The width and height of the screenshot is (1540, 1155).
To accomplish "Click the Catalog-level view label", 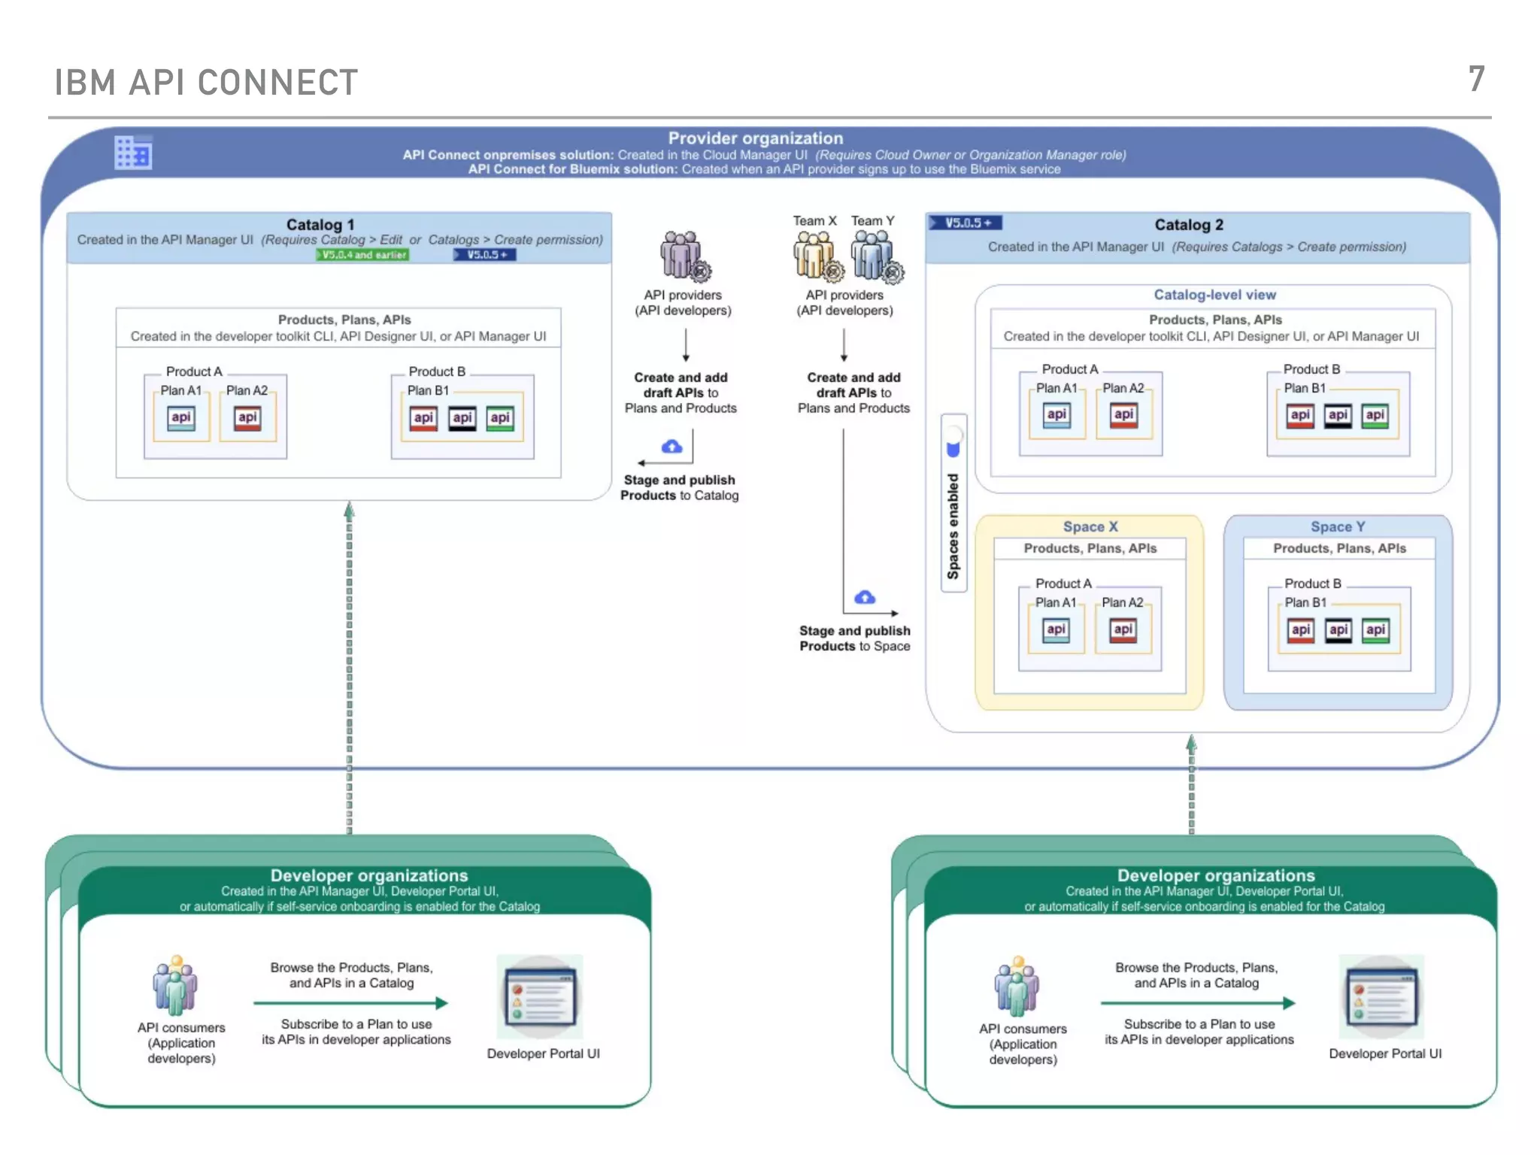I will coord(1215,295).
